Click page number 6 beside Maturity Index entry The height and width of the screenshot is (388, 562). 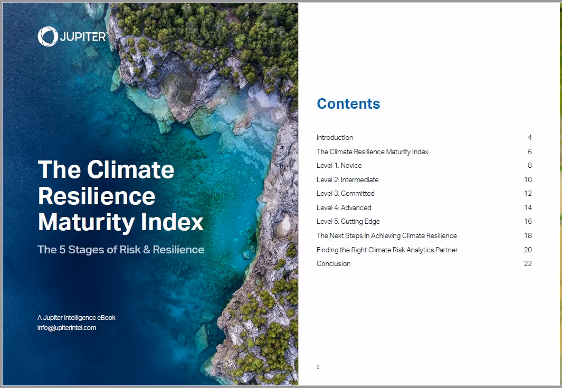(x=530, y=152)
